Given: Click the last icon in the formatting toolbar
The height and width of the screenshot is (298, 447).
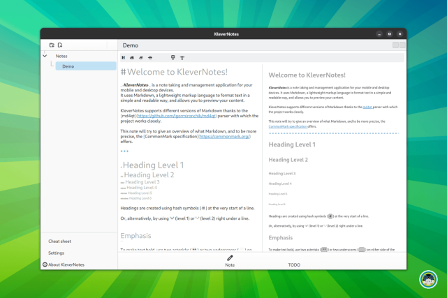Looking at the screenshot, I should click(x=183, y=57).
